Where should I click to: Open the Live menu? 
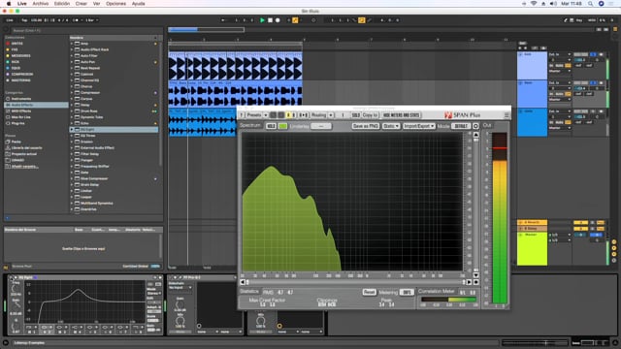pyautogui.click(x=22, y=4)
